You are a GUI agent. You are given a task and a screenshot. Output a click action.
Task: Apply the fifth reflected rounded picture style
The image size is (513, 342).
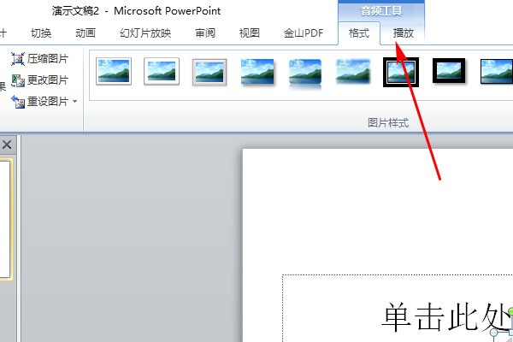click(x=305, y=74)
